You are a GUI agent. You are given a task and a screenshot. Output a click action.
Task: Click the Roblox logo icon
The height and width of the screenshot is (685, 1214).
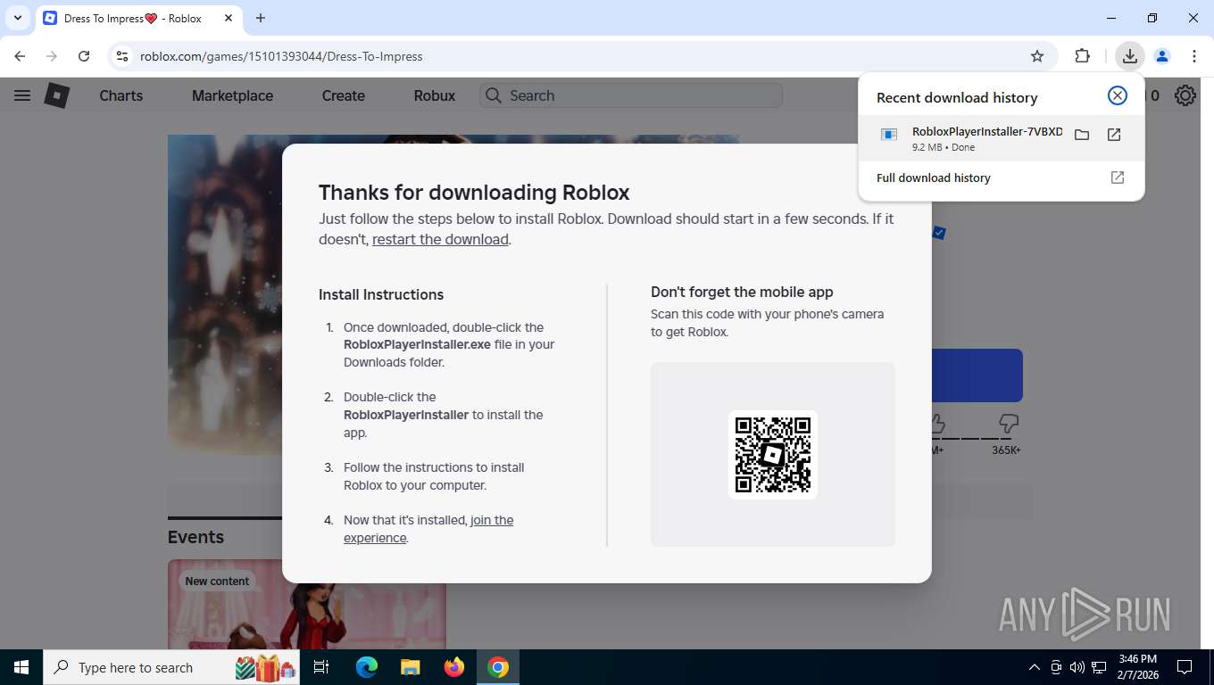pos(57,95)
